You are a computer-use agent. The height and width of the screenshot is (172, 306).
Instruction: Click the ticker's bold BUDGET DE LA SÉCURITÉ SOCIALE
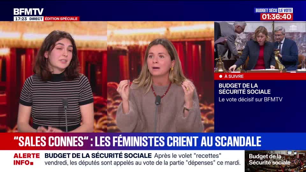click(98, 156)
